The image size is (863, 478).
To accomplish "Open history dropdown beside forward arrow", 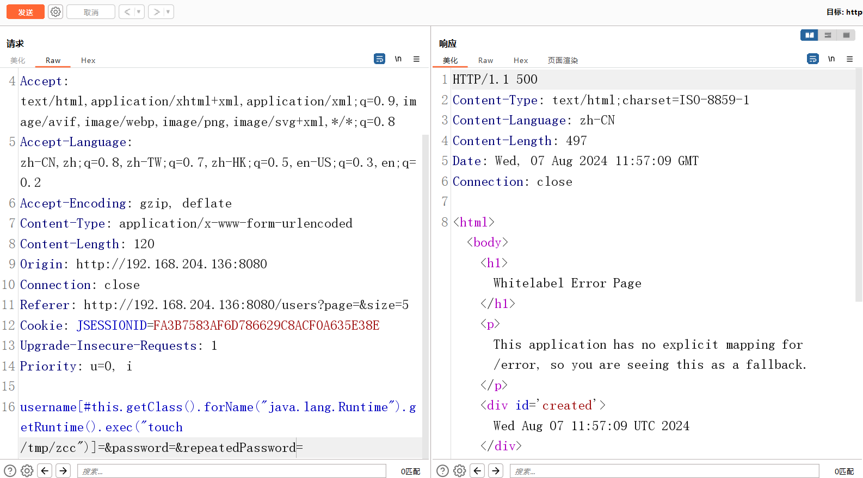I will [x=169, y=12].
